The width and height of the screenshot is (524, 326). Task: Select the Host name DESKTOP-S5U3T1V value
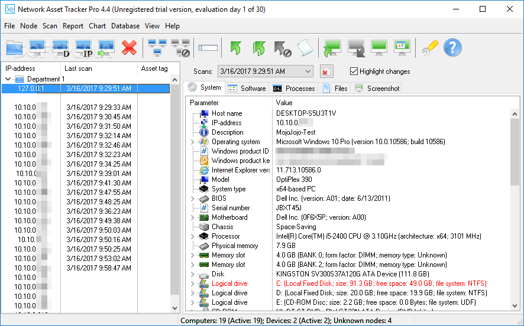306,113
